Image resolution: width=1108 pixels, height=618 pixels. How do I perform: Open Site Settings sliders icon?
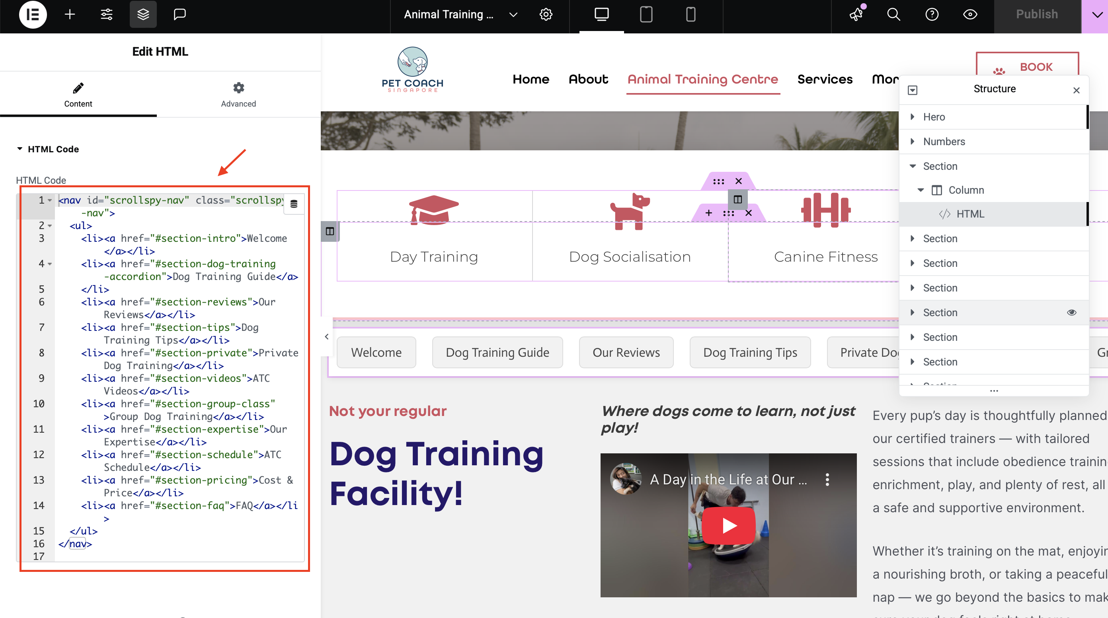106,14
